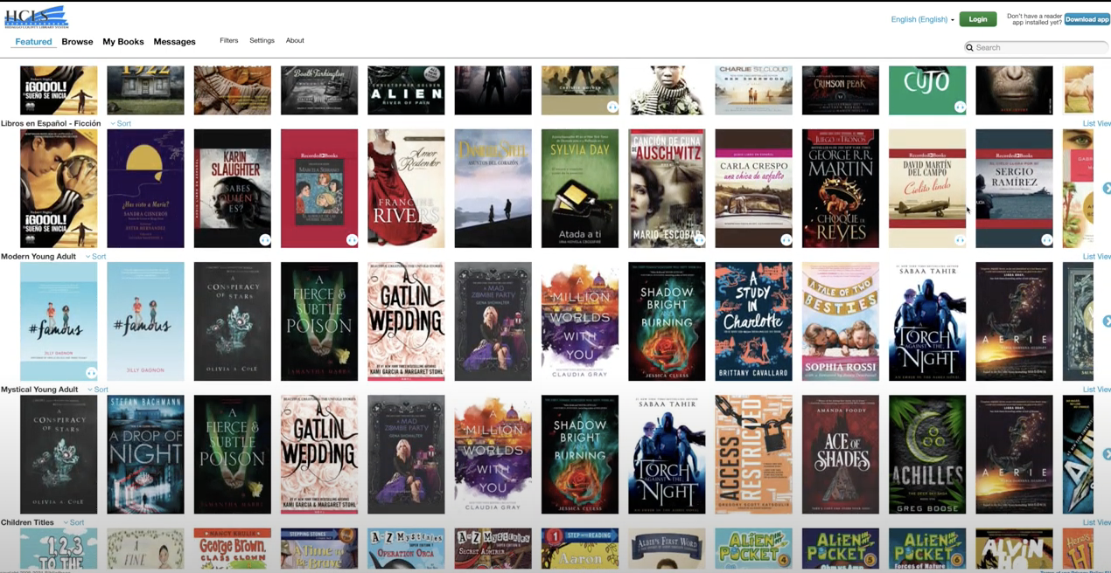The height and width of the screenshot is (573, 1111).
Task: Click audiobook badge on Canción de Cuna de Auschwitz
Action: (699, 239)
